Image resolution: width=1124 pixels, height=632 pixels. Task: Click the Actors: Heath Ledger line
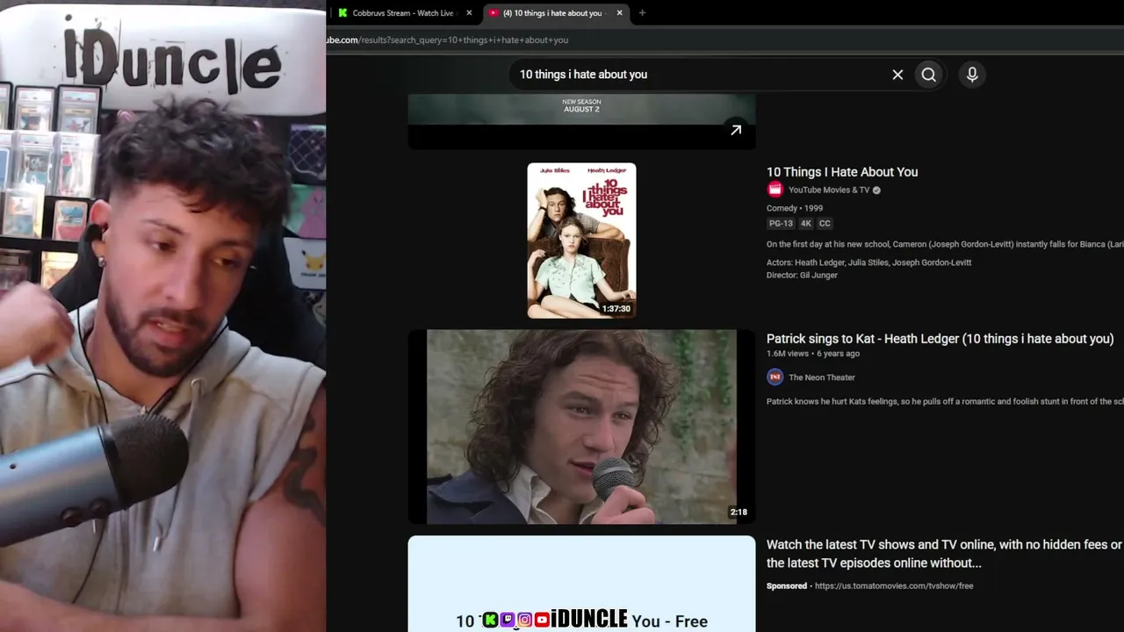(868, 262)
